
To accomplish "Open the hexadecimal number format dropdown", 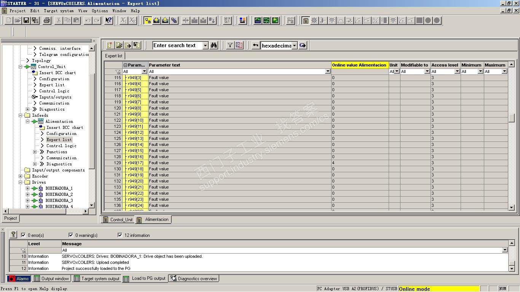I will [x=294, y=46].
